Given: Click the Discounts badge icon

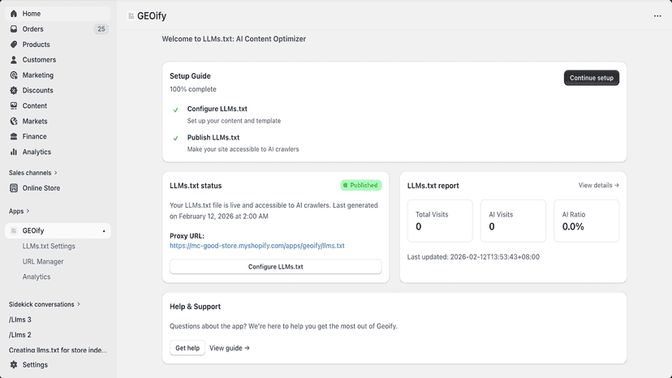Looking at the screenshot, I should [x=14, y=90].
